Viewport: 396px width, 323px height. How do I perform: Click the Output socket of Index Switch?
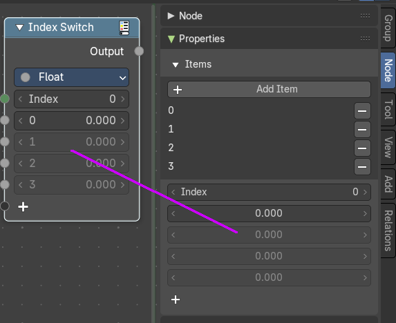[139, 51]
